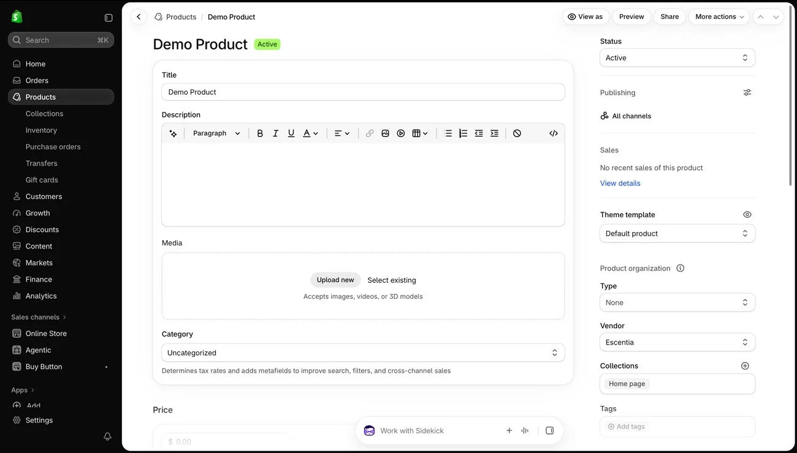The width and height of the screenshot is (797, 453).
Task: Open the More actions menu
Action: coord(720,17)
